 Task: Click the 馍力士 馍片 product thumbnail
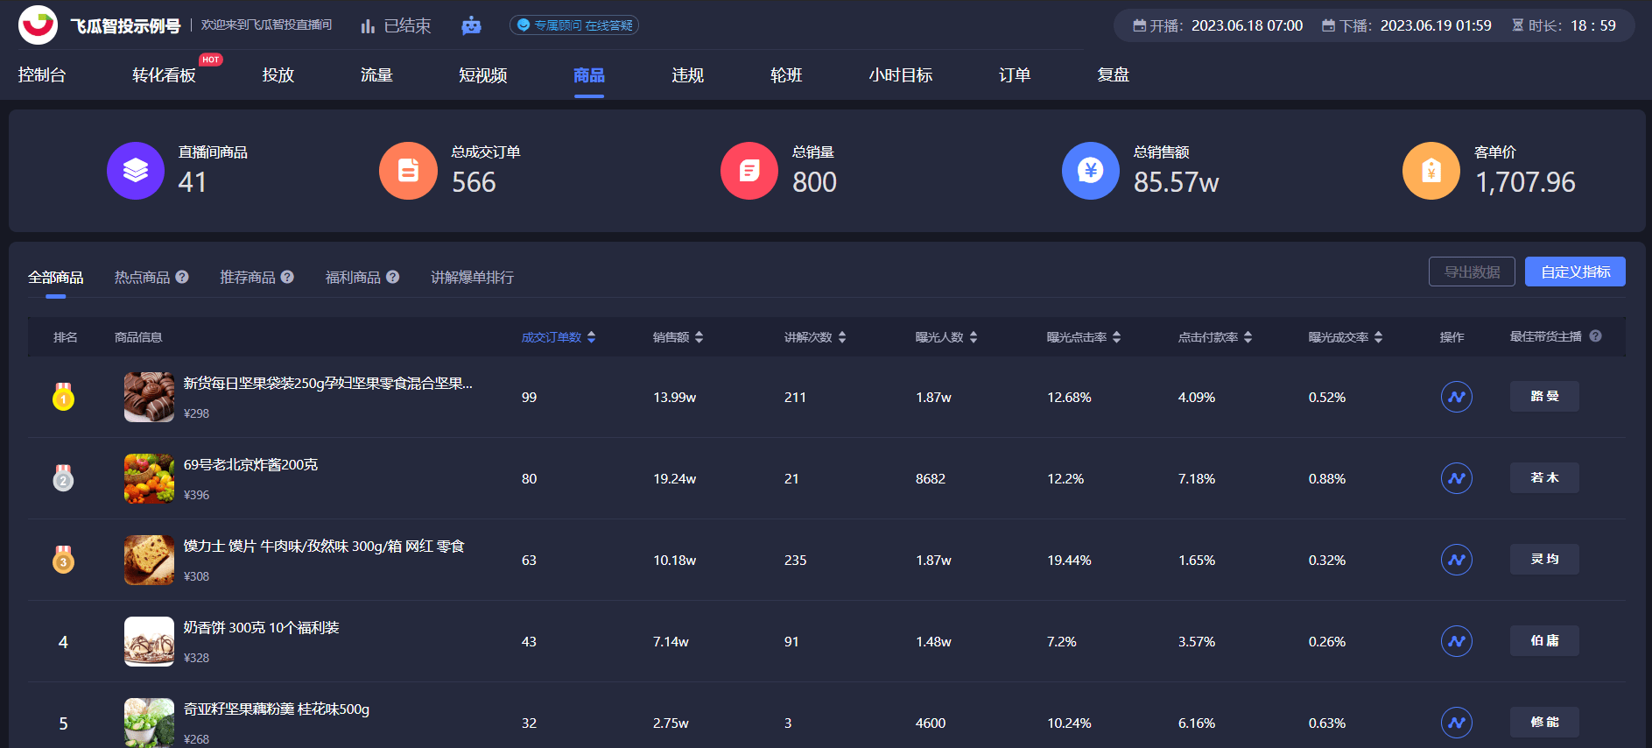point(149,560)
